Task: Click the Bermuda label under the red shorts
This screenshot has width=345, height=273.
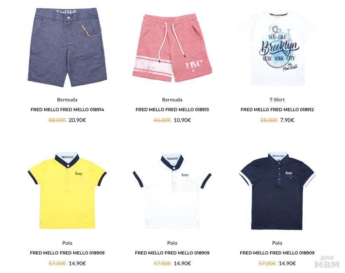Action: 172,100
